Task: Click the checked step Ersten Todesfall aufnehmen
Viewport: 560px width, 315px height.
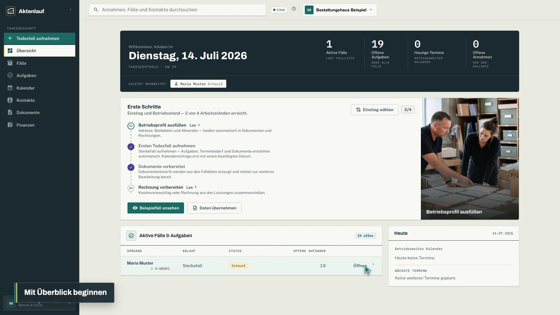Action: tap(131, 147)
